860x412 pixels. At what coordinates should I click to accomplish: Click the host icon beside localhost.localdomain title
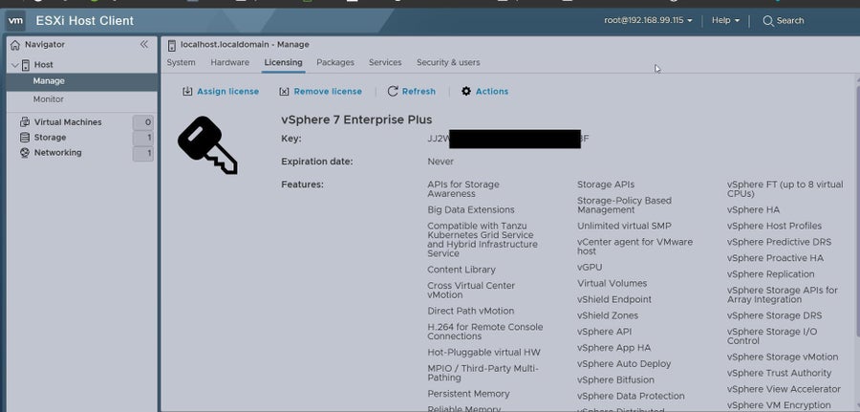pos(172,45)
